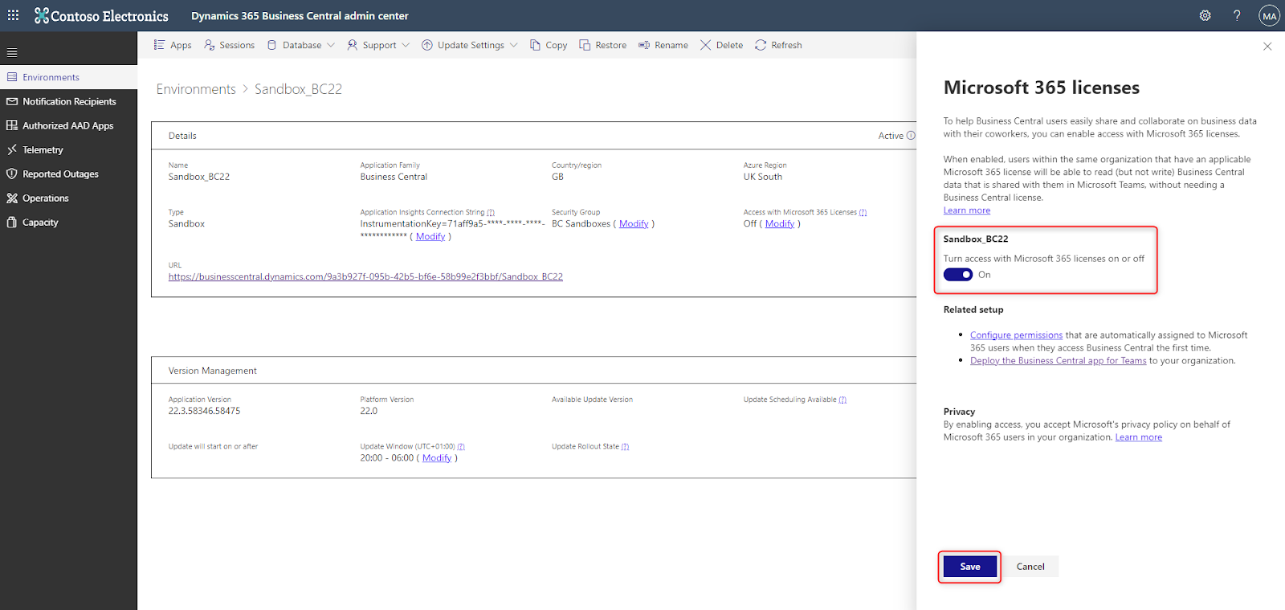Refresh the environment page

pyautogui.click(x=778, y=45)
